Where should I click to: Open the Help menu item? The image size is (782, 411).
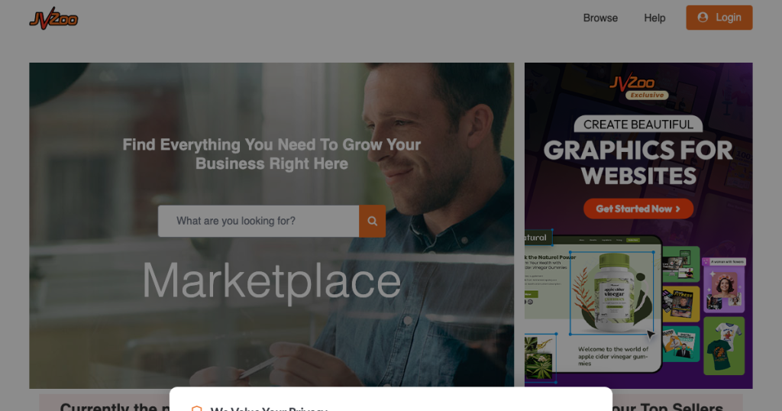coord(654,18)
